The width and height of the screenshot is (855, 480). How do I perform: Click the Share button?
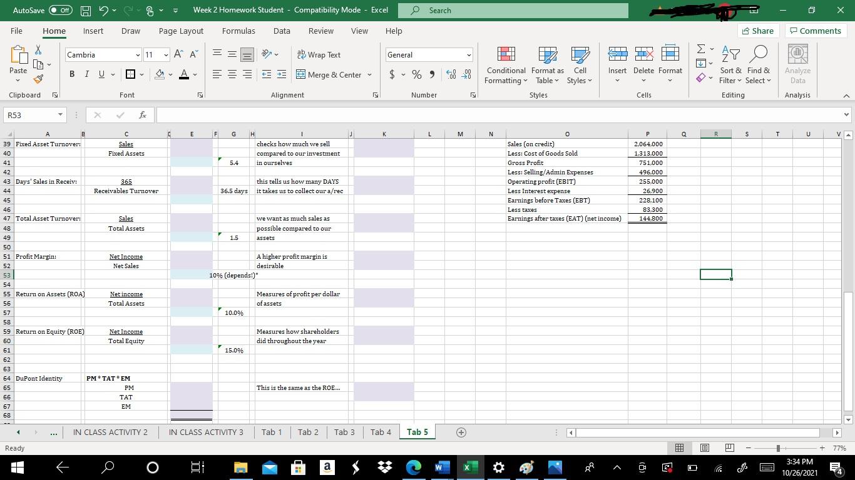(x=758, y=31)
